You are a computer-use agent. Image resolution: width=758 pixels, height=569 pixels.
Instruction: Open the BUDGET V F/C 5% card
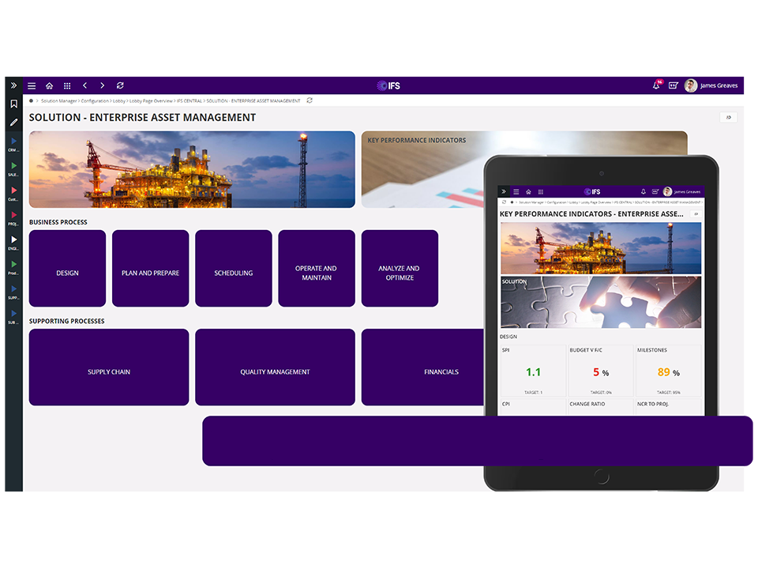(x=601, y=371)
